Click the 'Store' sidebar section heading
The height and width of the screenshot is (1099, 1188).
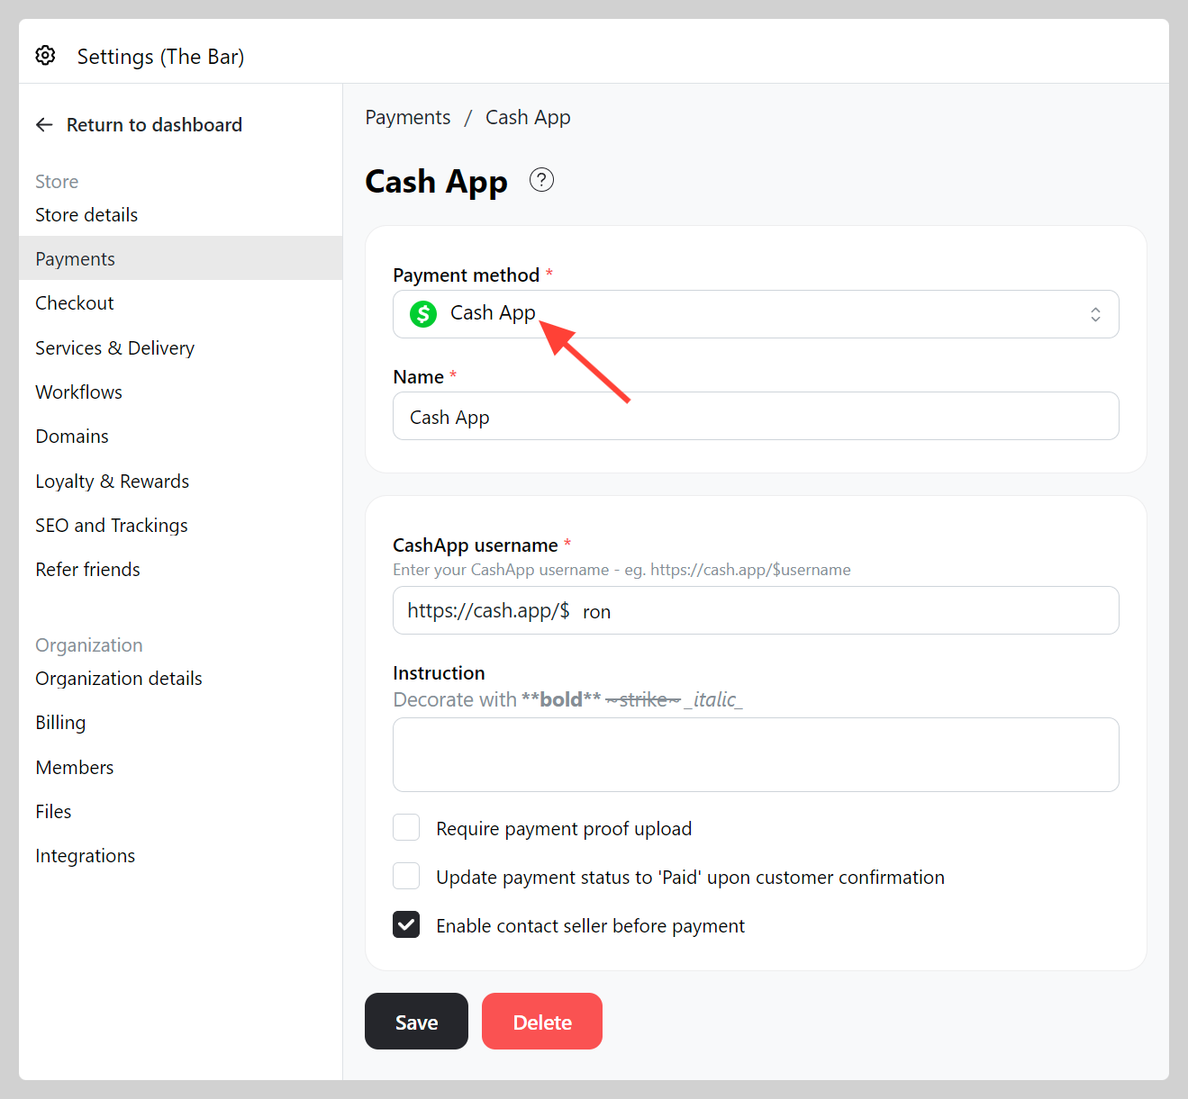coord(57,182)
